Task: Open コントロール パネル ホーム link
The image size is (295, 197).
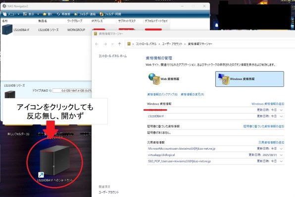Action: [113, 56]
